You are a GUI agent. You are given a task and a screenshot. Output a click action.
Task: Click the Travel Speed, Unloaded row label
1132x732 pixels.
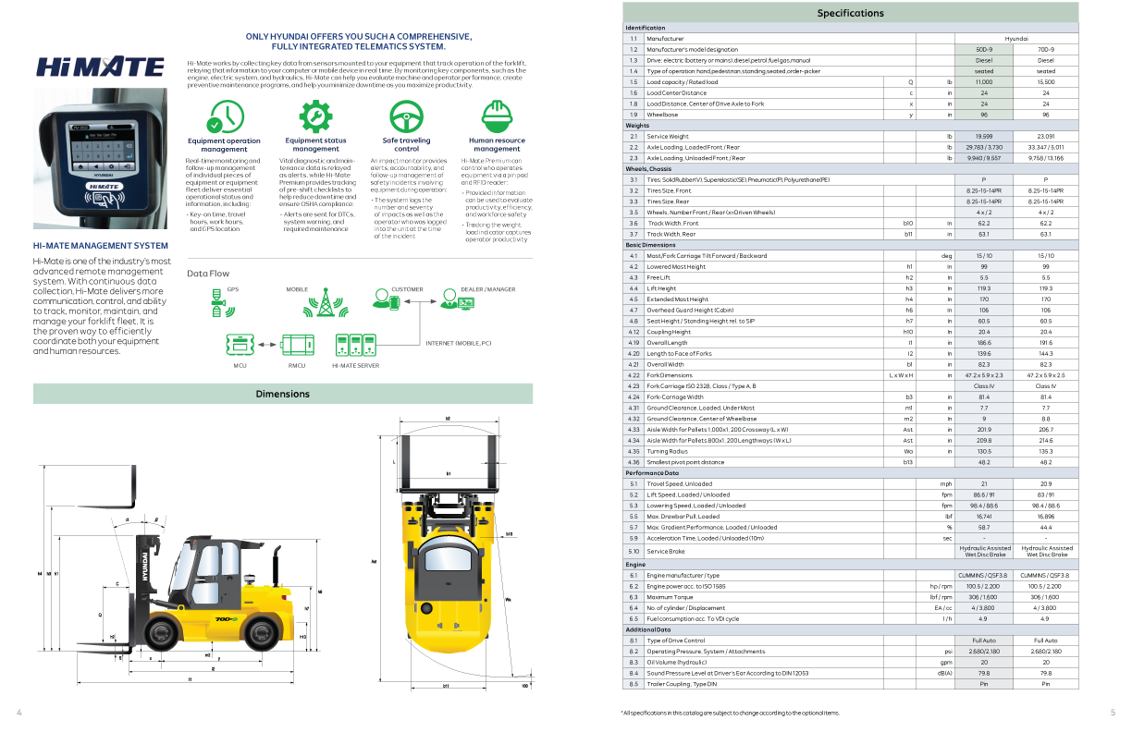679,483
